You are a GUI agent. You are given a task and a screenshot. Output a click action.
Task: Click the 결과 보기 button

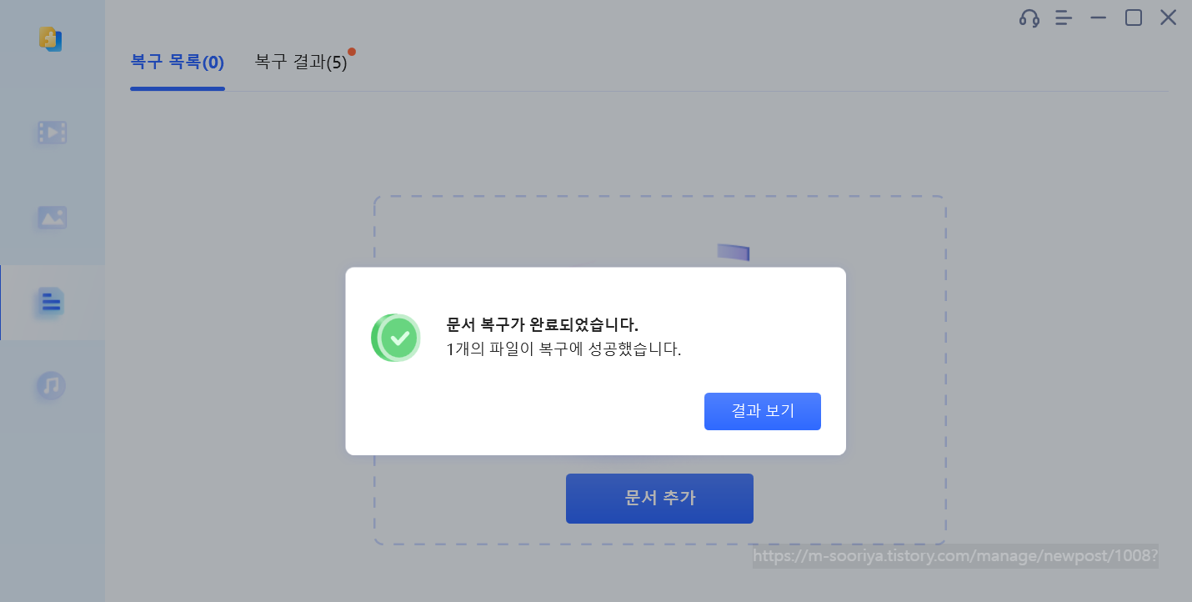(x=763, y=411)
